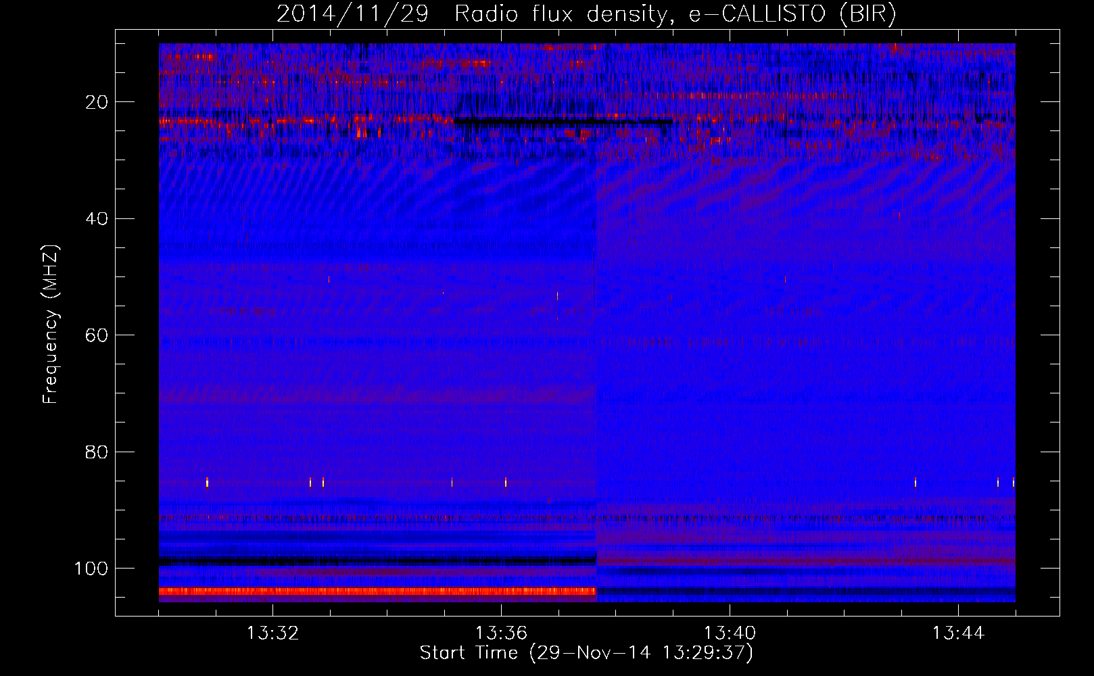Click the 20 frequency tick label
The image size is (1094, 676).
point(97,102)
